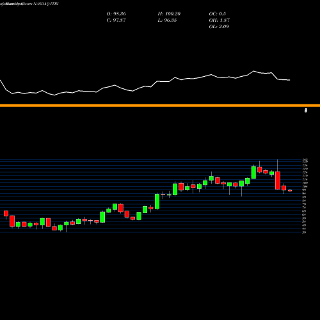
Task: Click the 99 price axis label
Action: [x=304, y=190]
